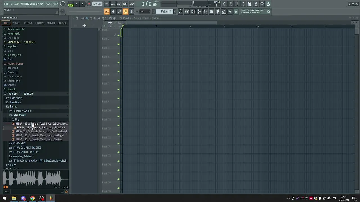This screenshot has height=202, width=360.
Task: Expand the Construction Kits folder
Action: click(22, 111)
